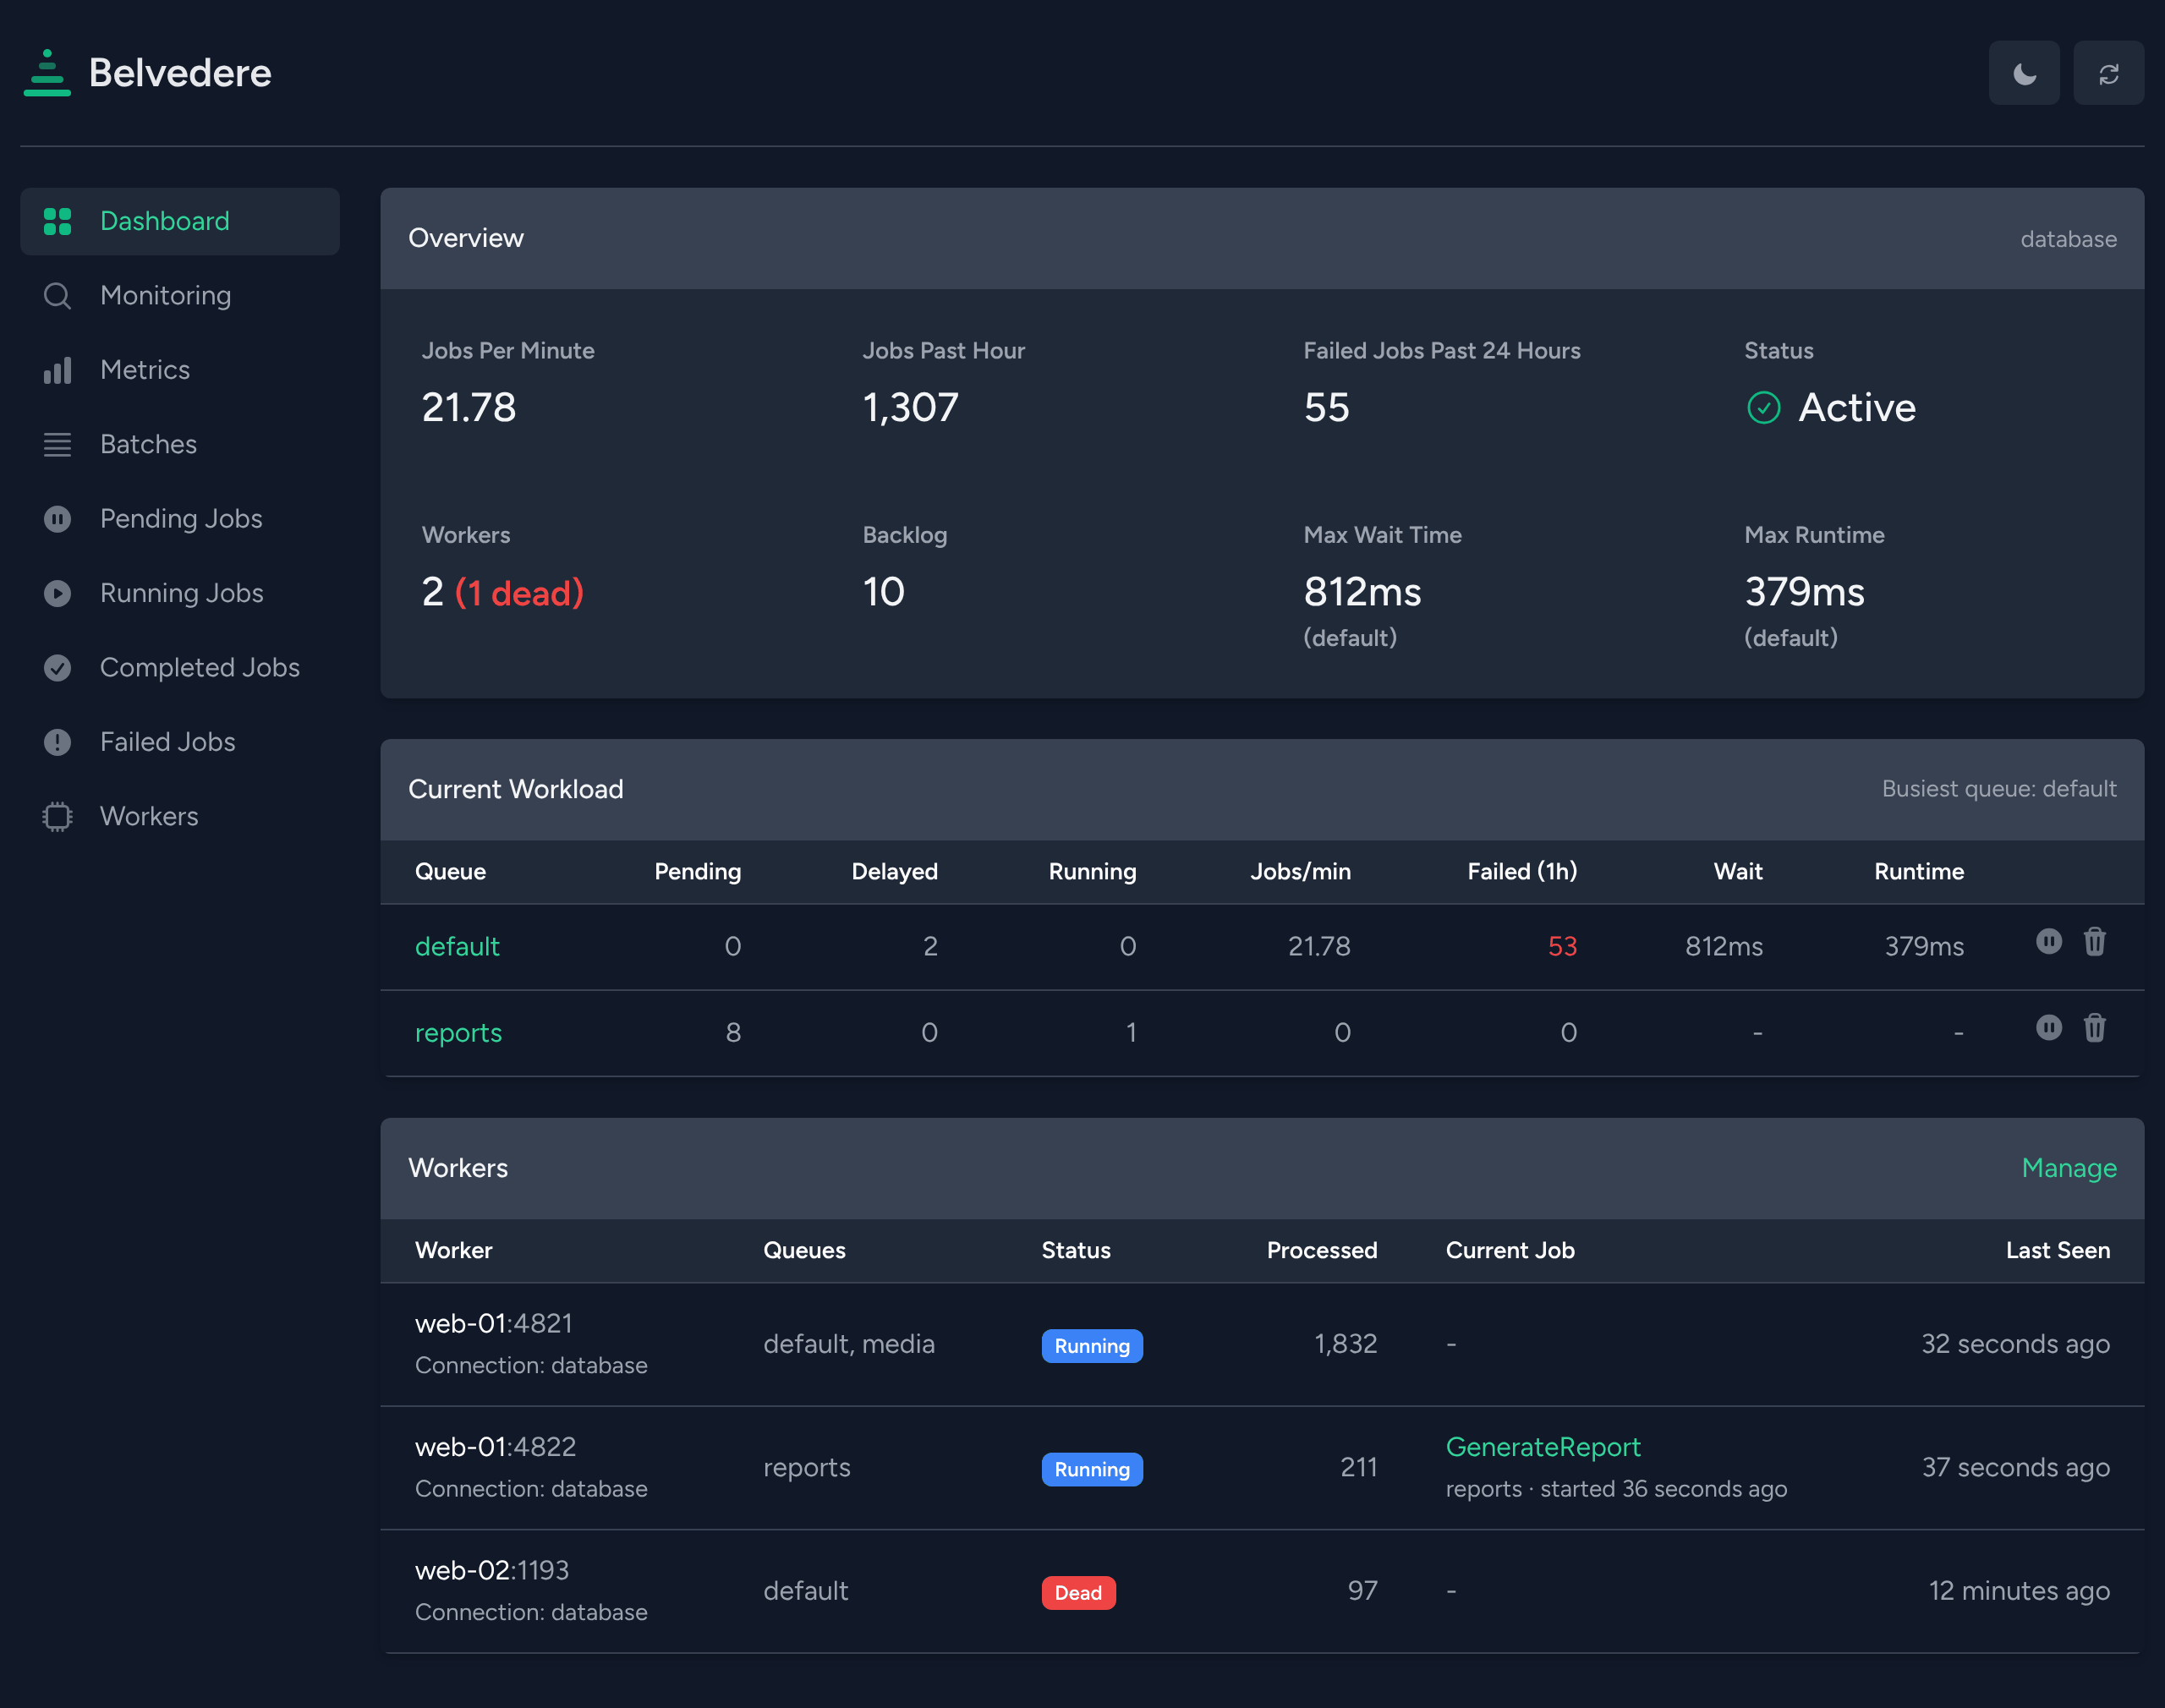Click 'default, media' queues cell
Screen dimensions: 2165x1708
pos(849,1344)
